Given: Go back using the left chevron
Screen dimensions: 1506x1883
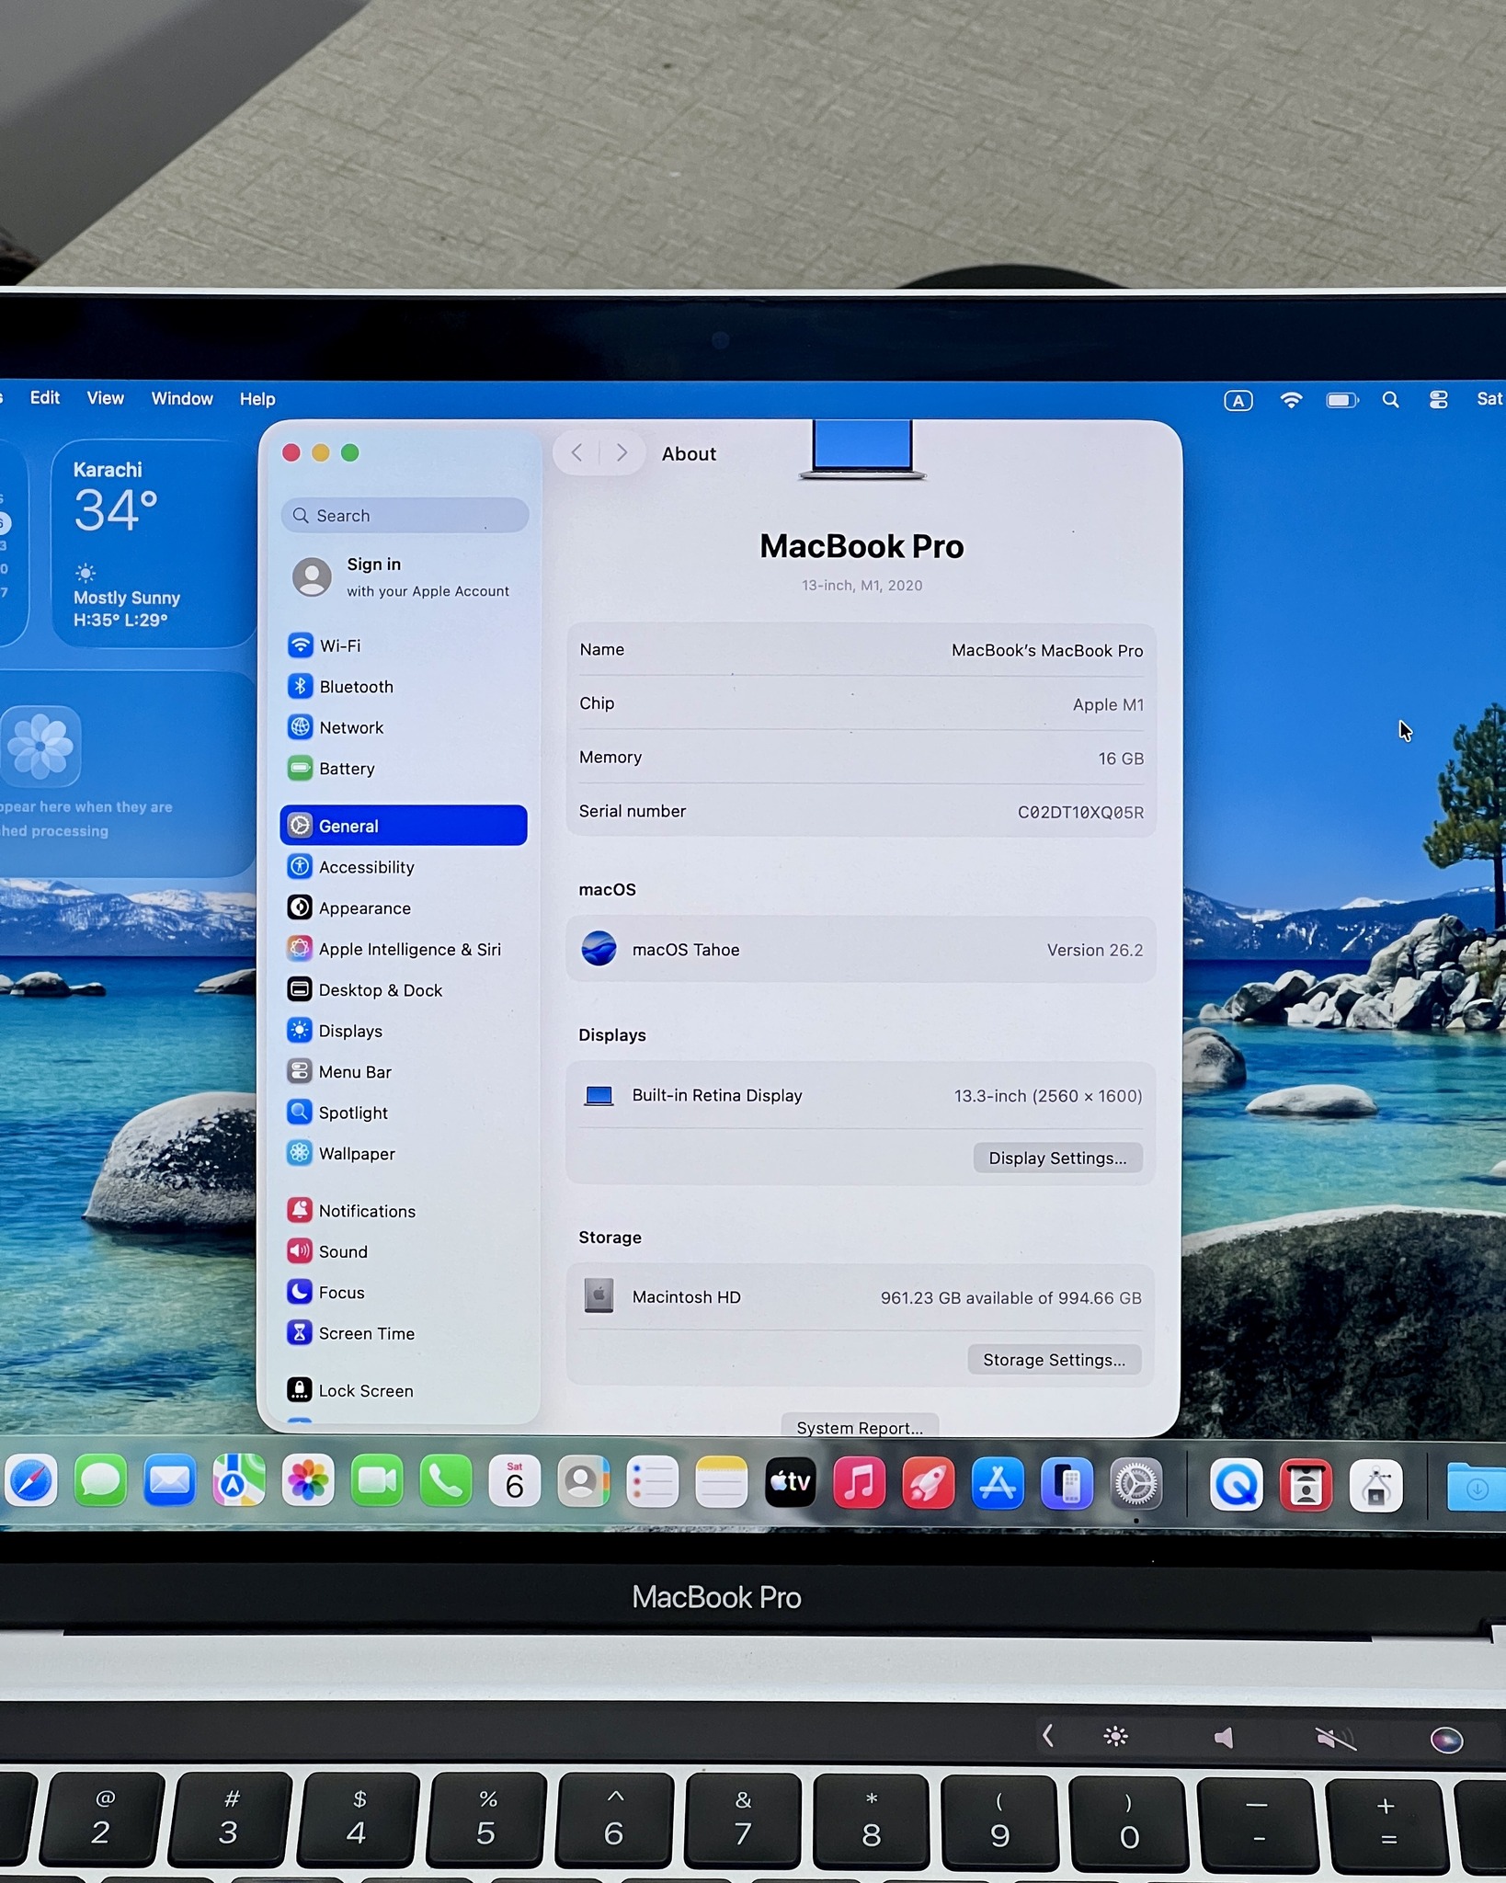Looking at the screenshot, I should click(x=576, y=452).
